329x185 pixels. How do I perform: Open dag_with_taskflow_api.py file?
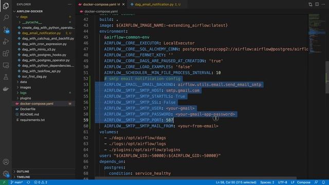[41, 71]
